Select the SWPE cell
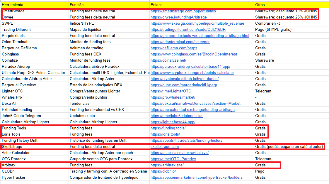The image size is (329, 184). click(x=35, y=23)
